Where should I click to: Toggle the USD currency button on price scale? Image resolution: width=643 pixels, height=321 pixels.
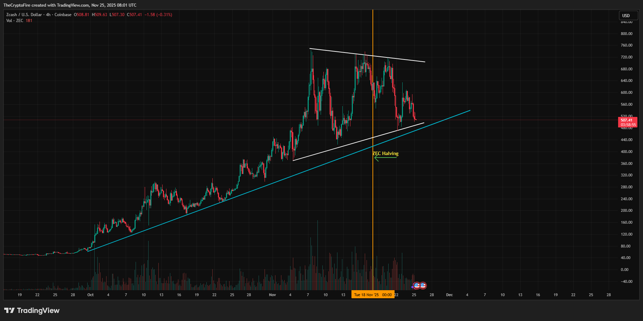click(628, 15)
